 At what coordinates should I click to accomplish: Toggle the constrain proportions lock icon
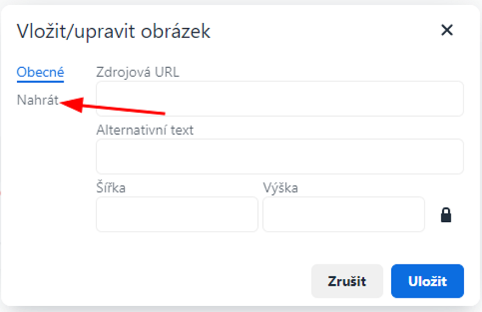click(x=446, y=215)
